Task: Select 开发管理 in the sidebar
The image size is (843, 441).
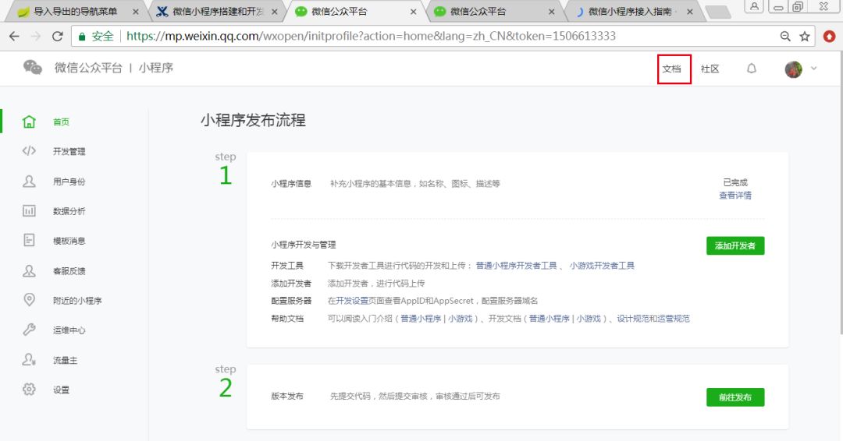Action: [x=69, y=151]
